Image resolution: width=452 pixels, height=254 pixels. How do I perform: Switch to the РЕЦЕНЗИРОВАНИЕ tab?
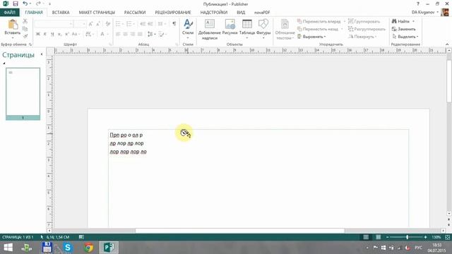tap(173, 13)
